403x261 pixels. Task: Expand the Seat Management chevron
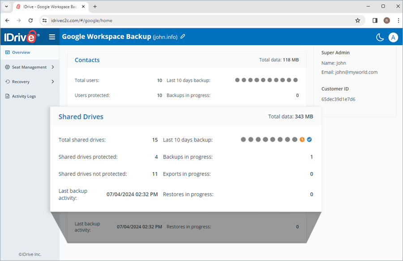point(53,67)
